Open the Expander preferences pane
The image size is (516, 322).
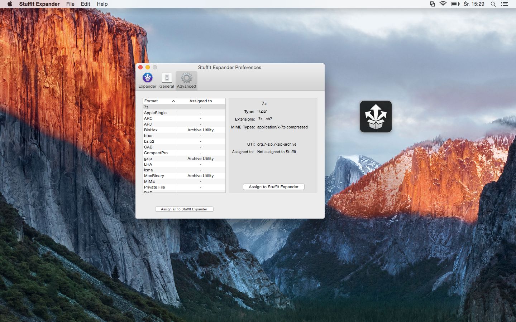tap(147, 80)
